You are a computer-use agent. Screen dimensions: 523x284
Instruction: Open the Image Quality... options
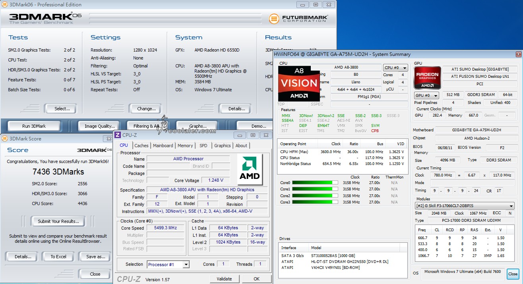click(x=99, y=126)
